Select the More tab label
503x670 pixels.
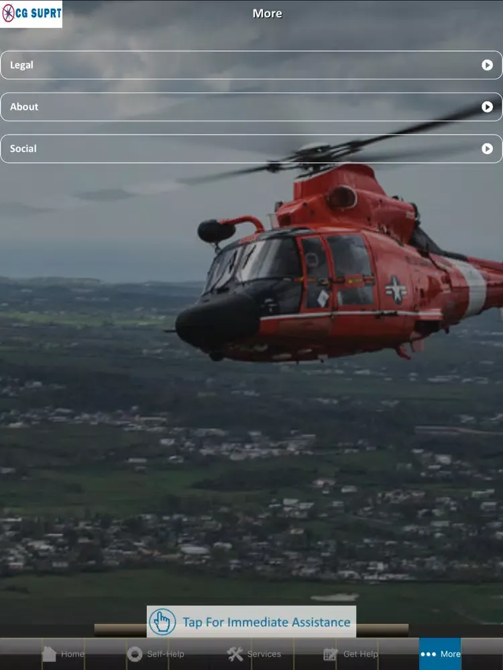(x=451, y=654)
